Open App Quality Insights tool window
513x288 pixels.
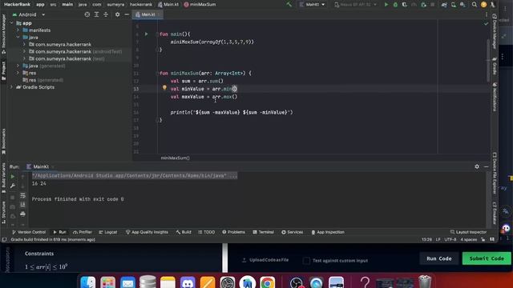point(147,232)
